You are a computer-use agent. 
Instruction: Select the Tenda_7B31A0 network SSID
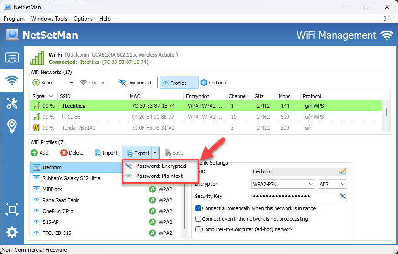click(x=79, y=128)
